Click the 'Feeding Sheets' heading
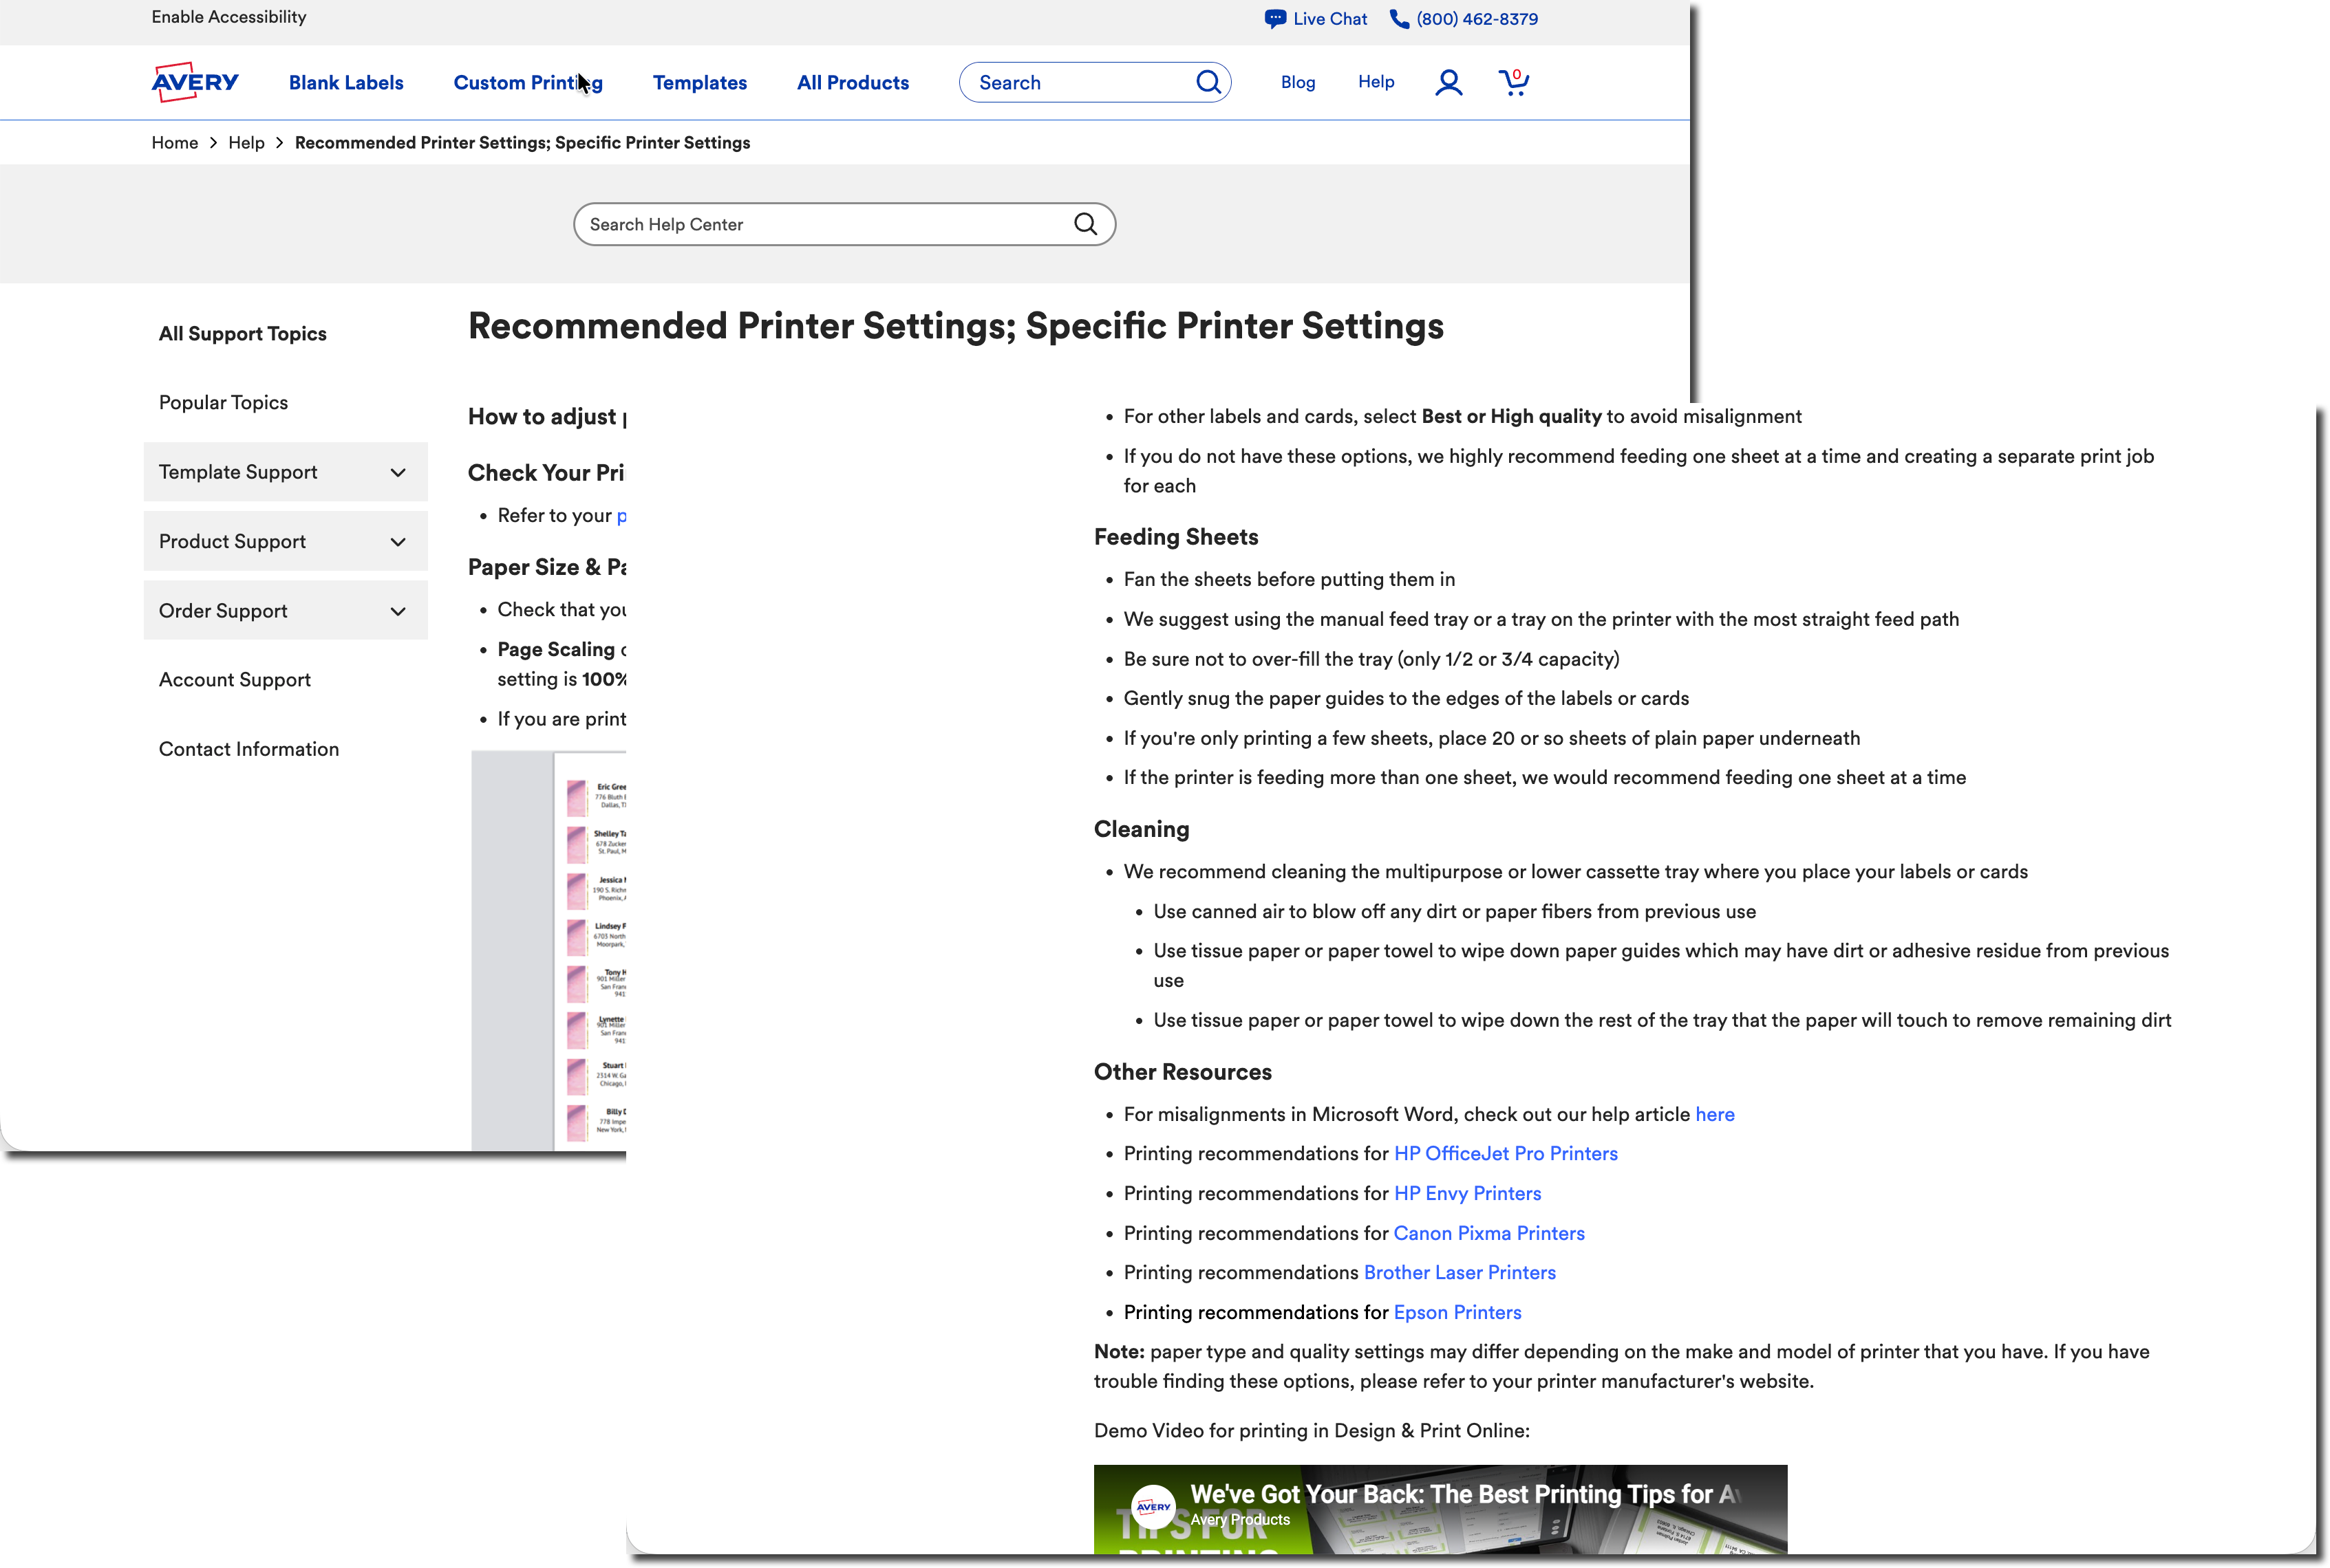 (1177, 537)
